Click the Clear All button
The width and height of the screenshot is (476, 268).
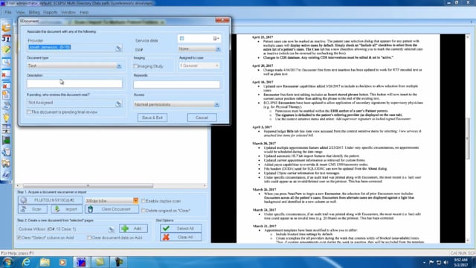point(181,237)
